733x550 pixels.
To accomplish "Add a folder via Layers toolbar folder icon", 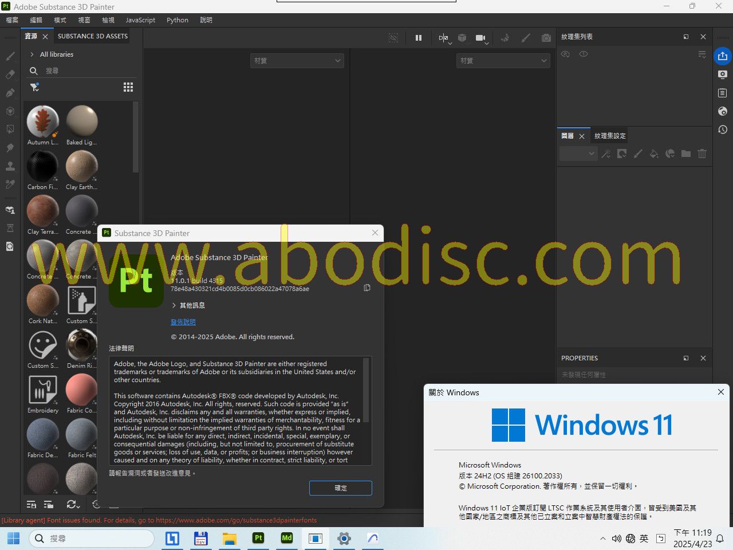I will tap(686, 154).
